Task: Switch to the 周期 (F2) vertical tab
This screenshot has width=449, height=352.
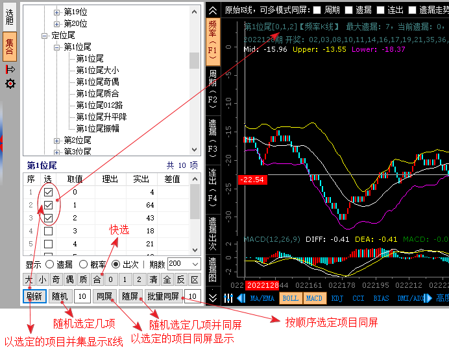Action: (x=213, y=89)
